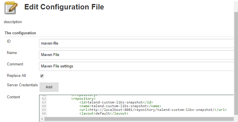The height and width of the screenshot is (122, 238).
Task: Uncheck the Replace All checkbox
Action: click(x=42, y=76)
